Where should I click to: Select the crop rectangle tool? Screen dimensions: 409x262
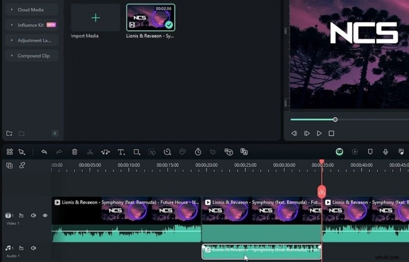(x=137, y=152)
